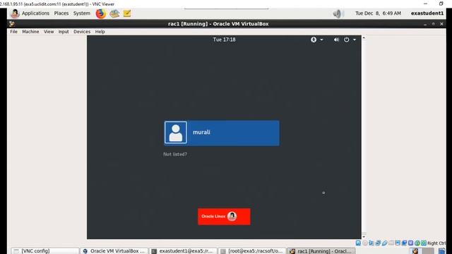The height and width of the screenshot is (254, 452).
Task: Open the System menu
Action: coord(82,13)
